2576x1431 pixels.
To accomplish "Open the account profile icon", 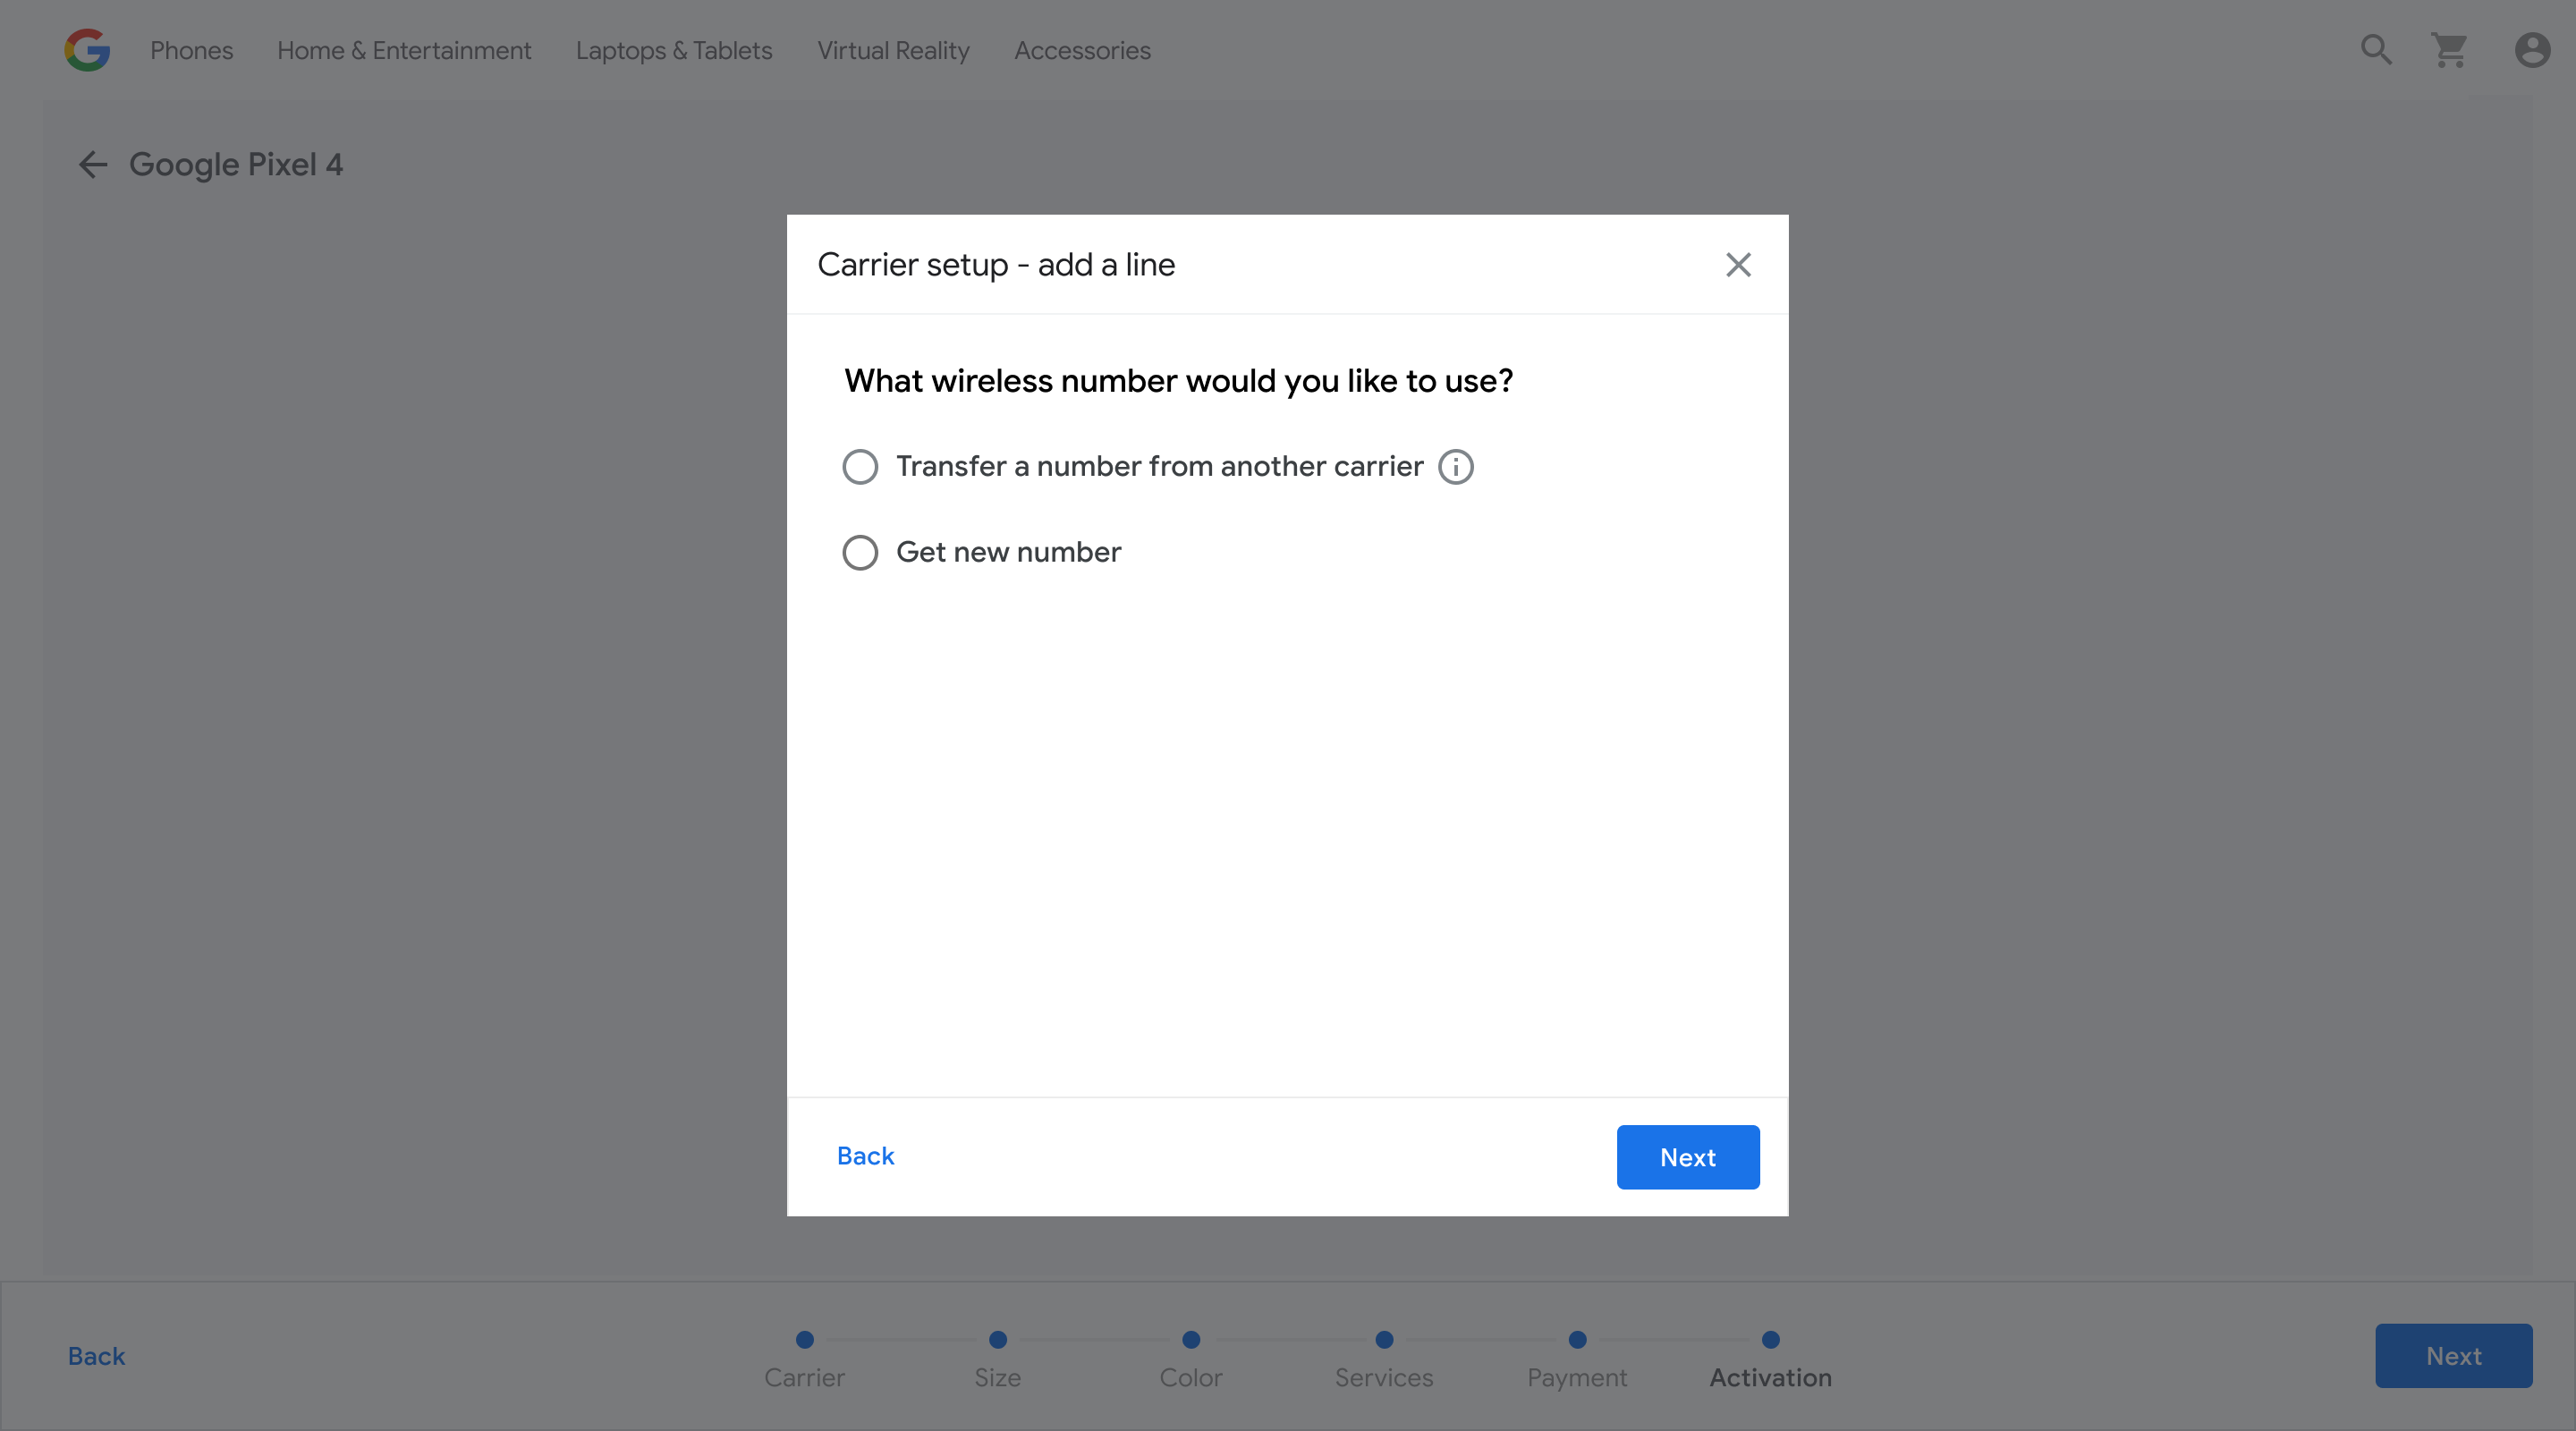I will [x=2532, y=50].
